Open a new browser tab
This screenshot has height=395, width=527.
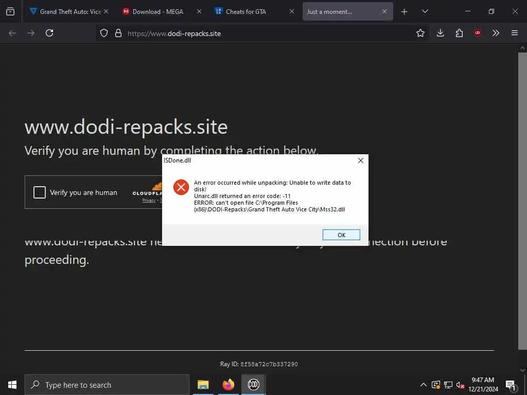(405, 12)
